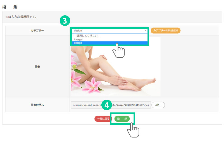This screenshot has width=224, height=145.
Task: Click the hand pointer icon below the dropdown list
Action: pos(118,50)
